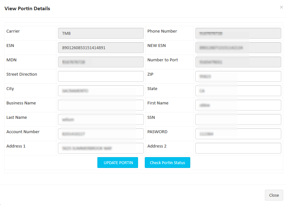The height and width of the screenshot is (205, 287).
Task: Click the State input field
Action: (x=238, y=91)
